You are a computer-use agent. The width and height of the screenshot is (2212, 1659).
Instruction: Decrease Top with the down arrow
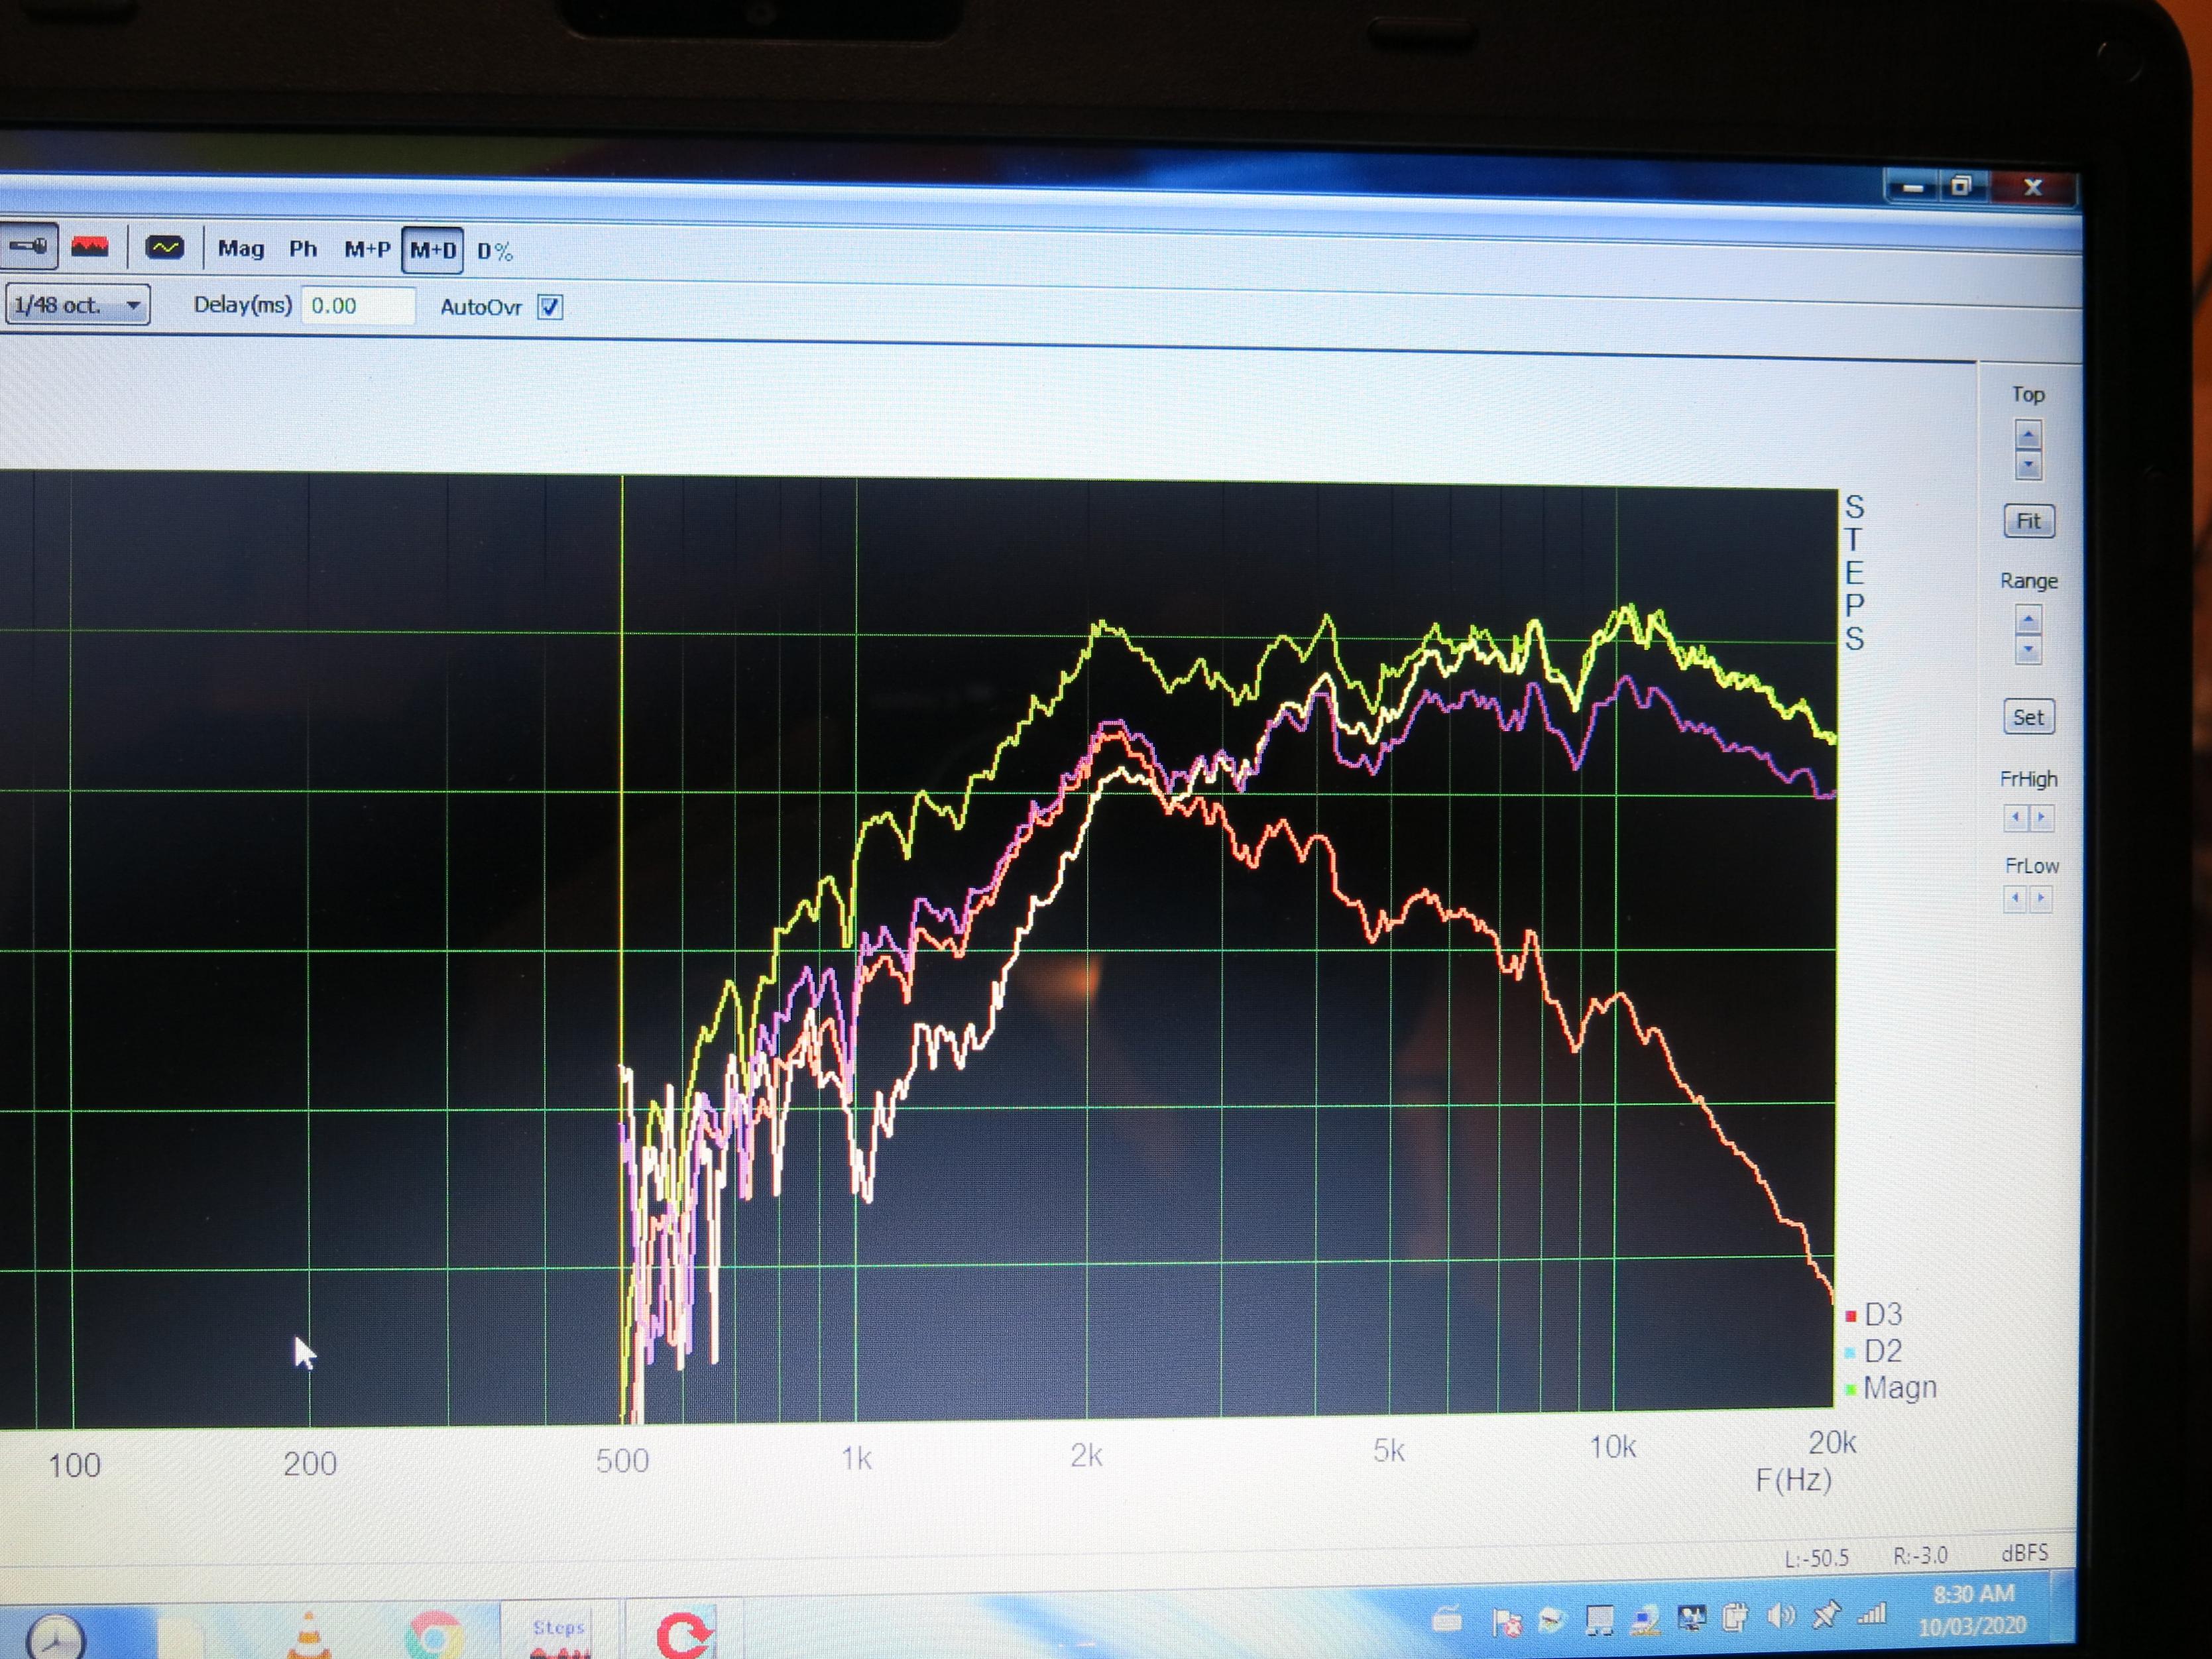(x=2028, y=465)
